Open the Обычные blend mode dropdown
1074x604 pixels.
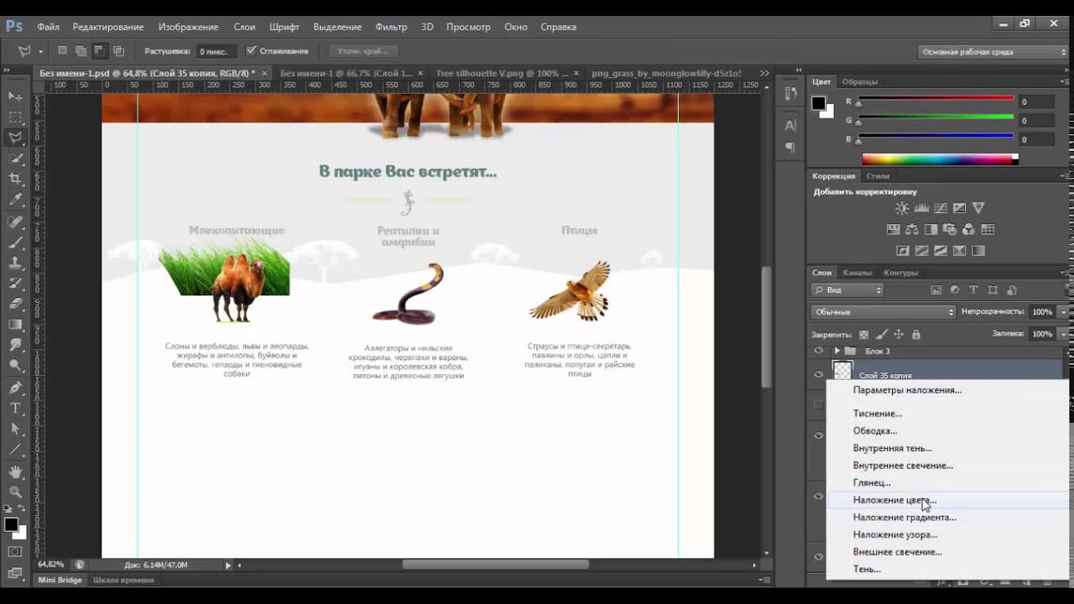pyautogui.click(x=883, y=312)
